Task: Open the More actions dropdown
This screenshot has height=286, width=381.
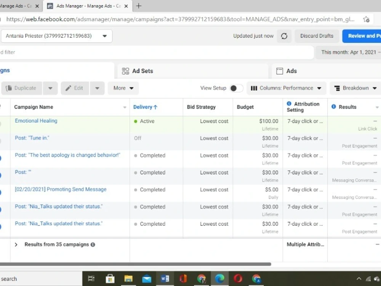Action: coord(123,88)
